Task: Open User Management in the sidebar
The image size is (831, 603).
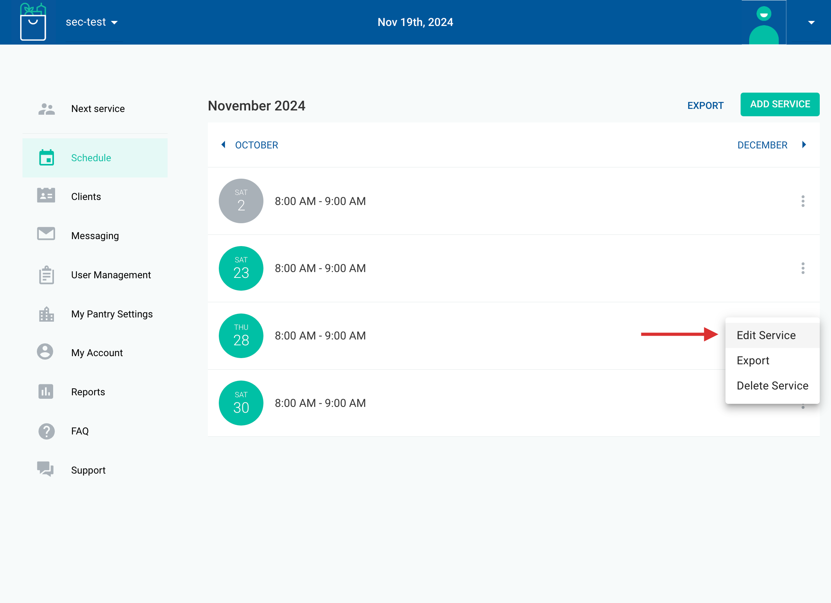Action: click(x=95, y=275)
